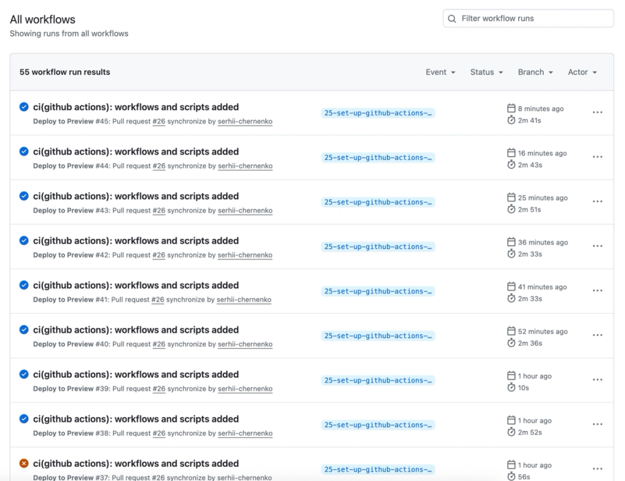Viewport: 625px width, 481px height.
Task: Click the 'All workflows' heading
Action: pyautogui.click(x=43, y=20)
